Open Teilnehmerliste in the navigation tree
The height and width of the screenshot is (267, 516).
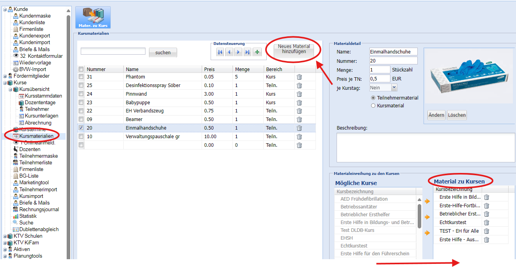pyautogui.click(x=35, y=163)
